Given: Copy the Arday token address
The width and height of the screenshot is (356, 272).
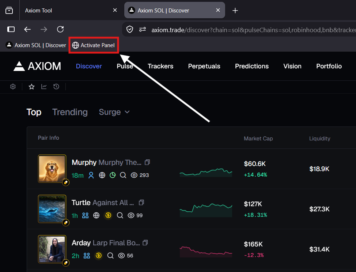Looking at the screenshot, I should [x=145, y=243].
